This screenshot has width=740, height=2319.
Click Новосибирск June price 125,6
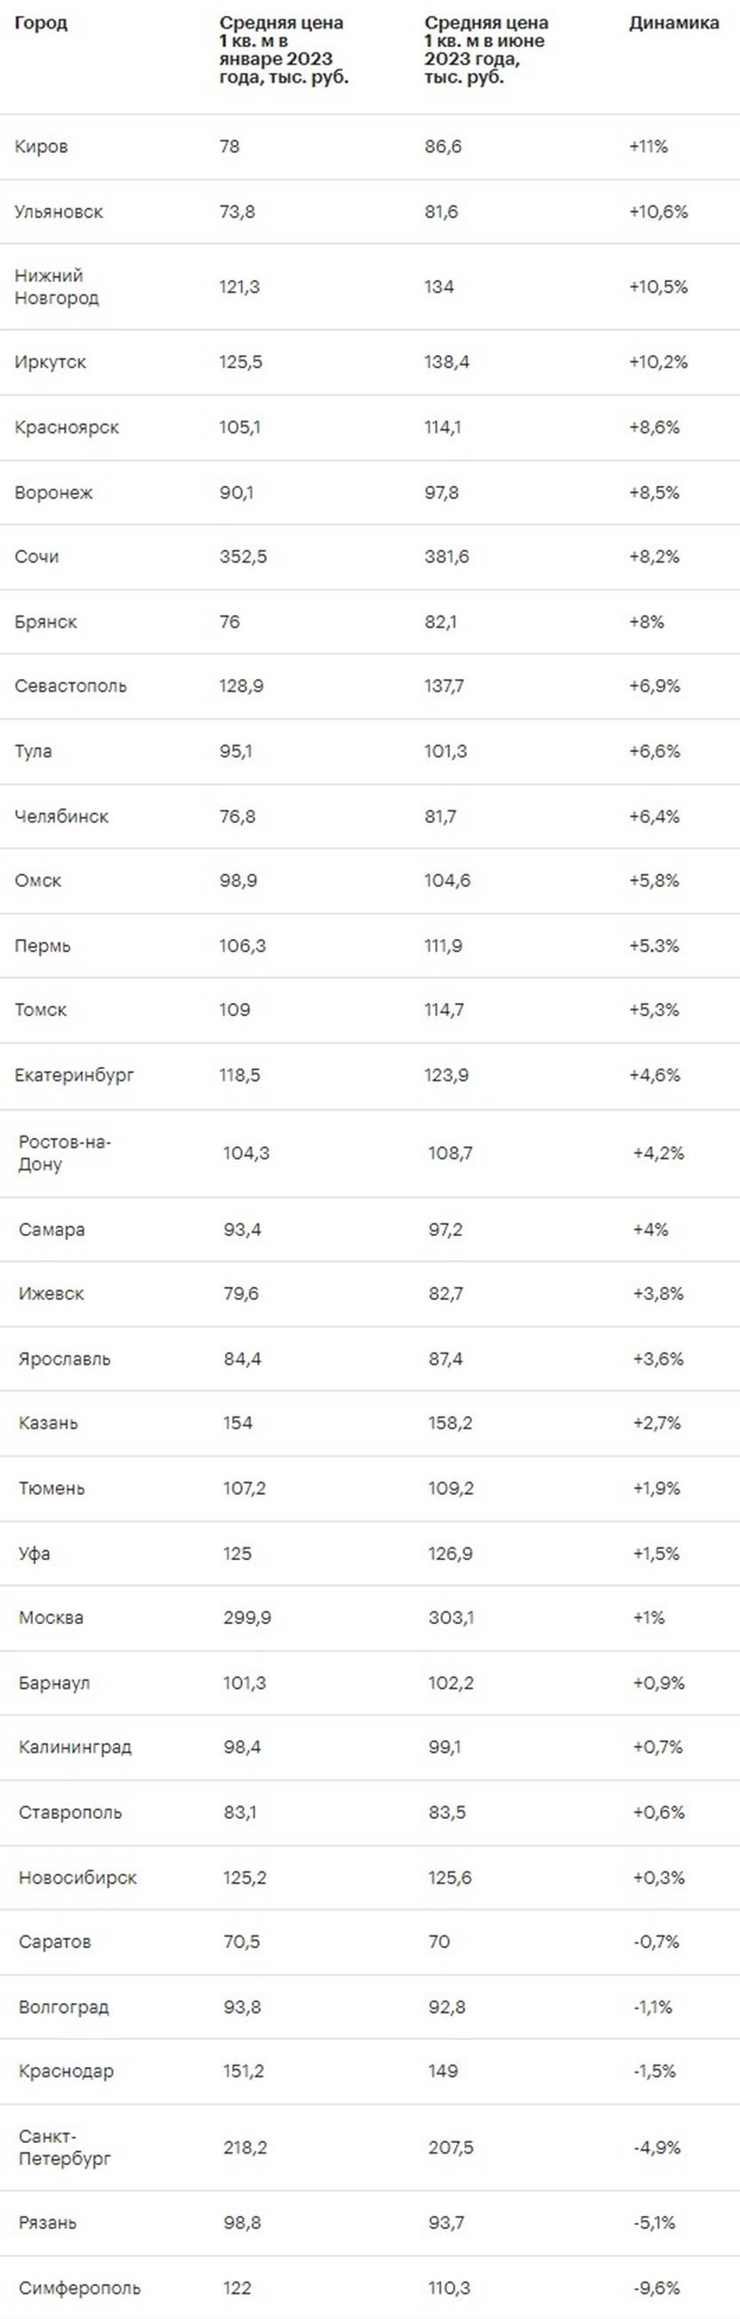pos(450,1877)
